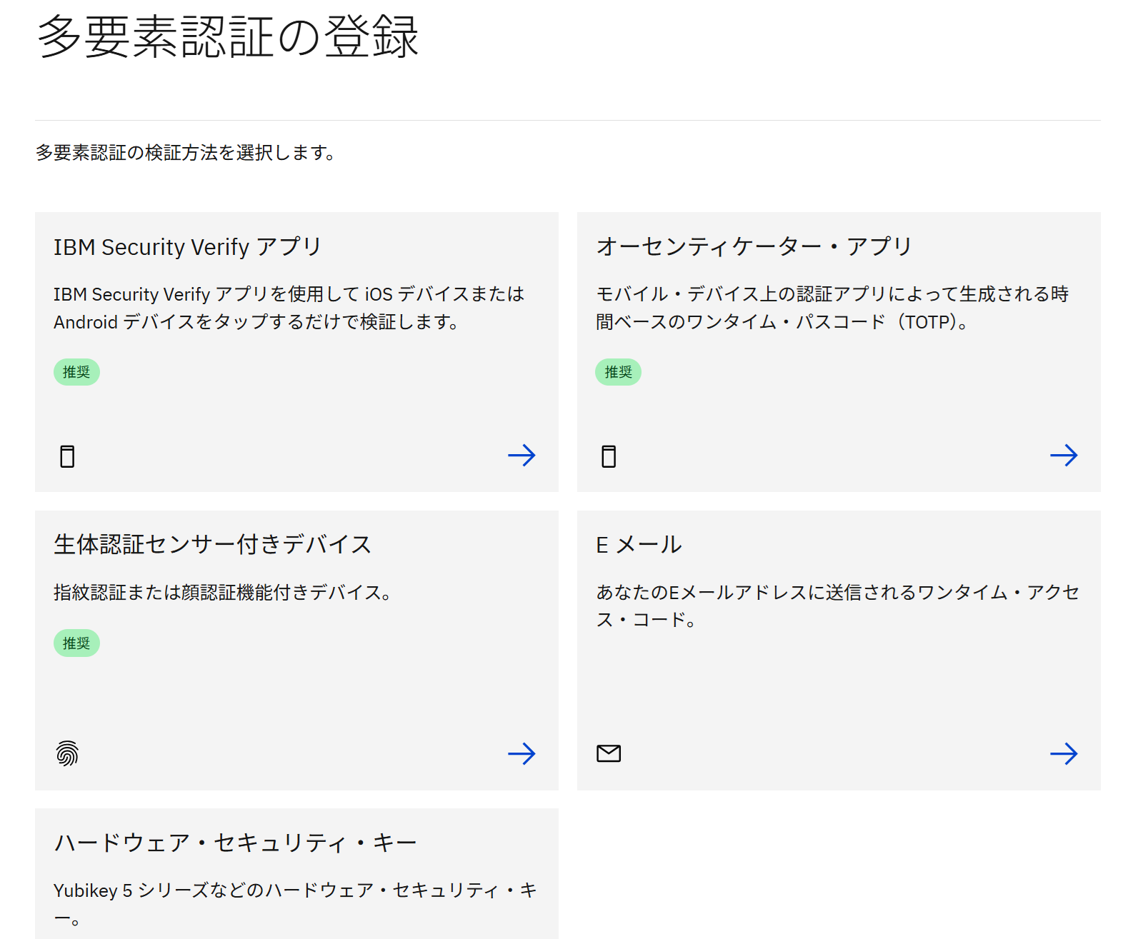Viewport: 1133px width, 939px height.
Task: Choose the 生体認証センサー付きデバイス title
Action: click(x=213, y=544)
